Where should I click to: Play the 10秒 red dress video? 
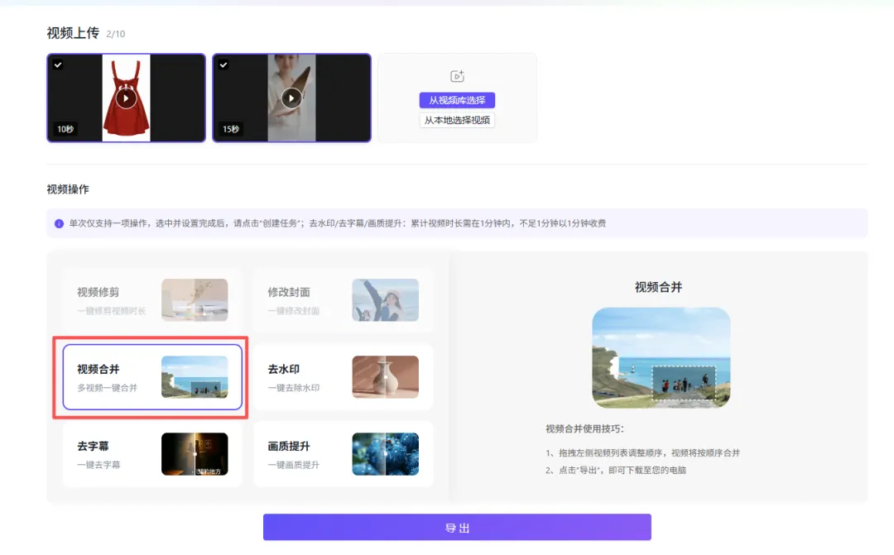pyautogui.click(x=126, y=98)
